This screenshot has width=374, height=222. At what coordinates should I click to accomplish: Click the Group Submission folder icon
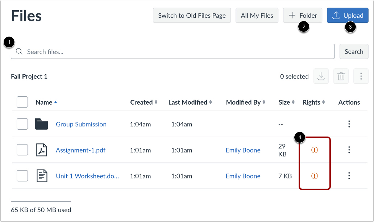pyautogui.click(x=41, y=124)
